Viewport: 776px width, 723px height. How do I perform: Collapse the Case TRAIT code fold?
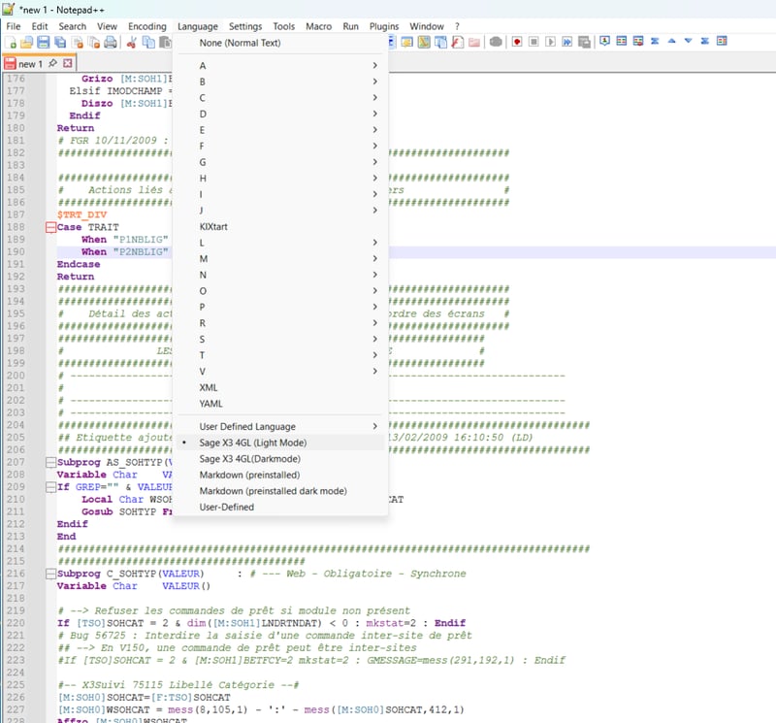[x=49, y=227]
